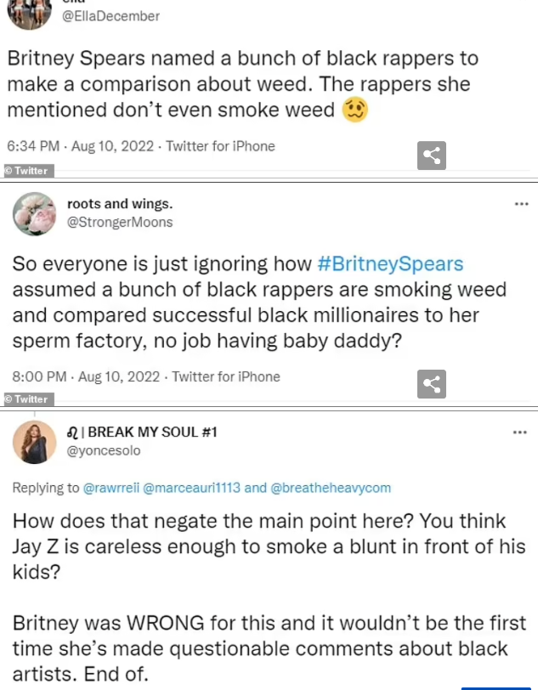Open the @yoncesolo handle
This screenshot has height=690, width=538.
[104, 450]
